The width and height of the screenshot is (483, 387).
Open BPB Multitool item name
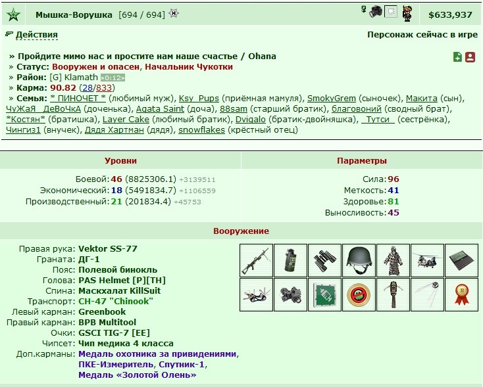coord(107,322)
